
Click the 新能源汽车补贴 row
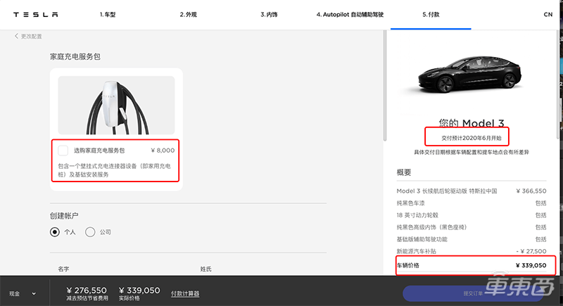click(472, 251)
